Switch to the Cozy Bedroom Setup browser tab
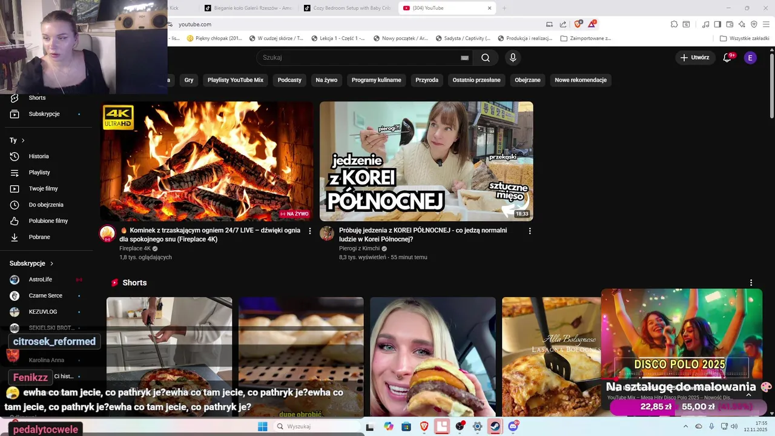The width and height of the screenshot is (775, 436). click(x=347, y=8)
